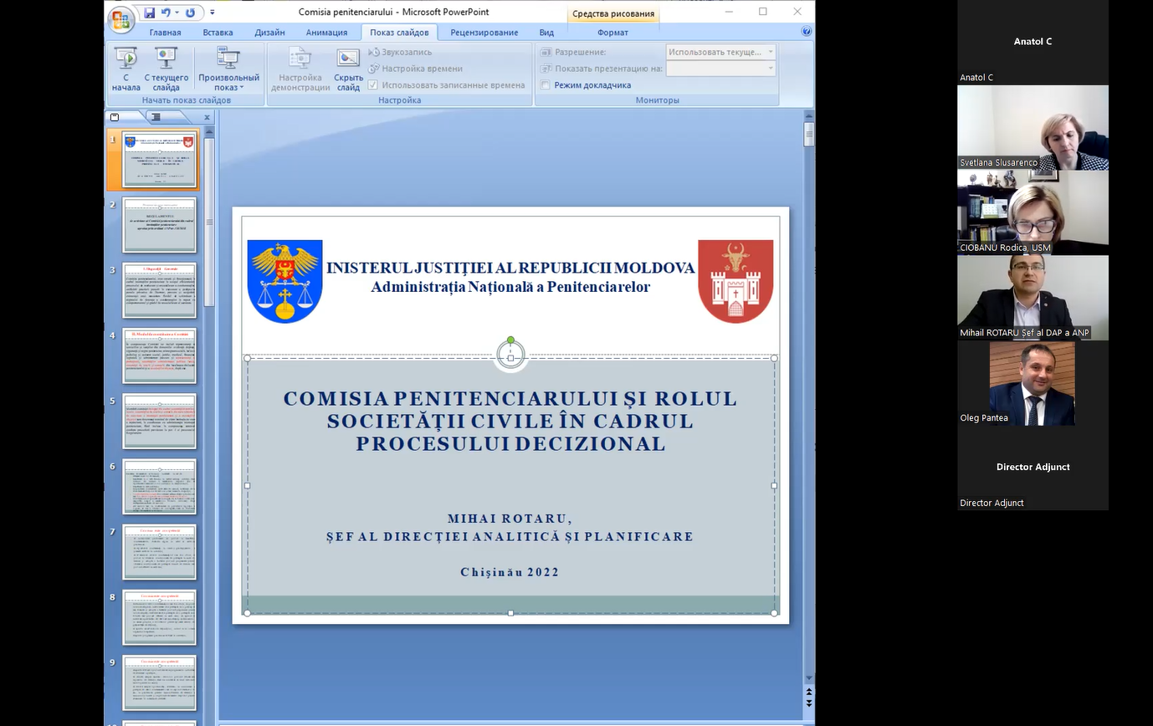Go to the Формат drawing tools tab

tap(612, 33)
